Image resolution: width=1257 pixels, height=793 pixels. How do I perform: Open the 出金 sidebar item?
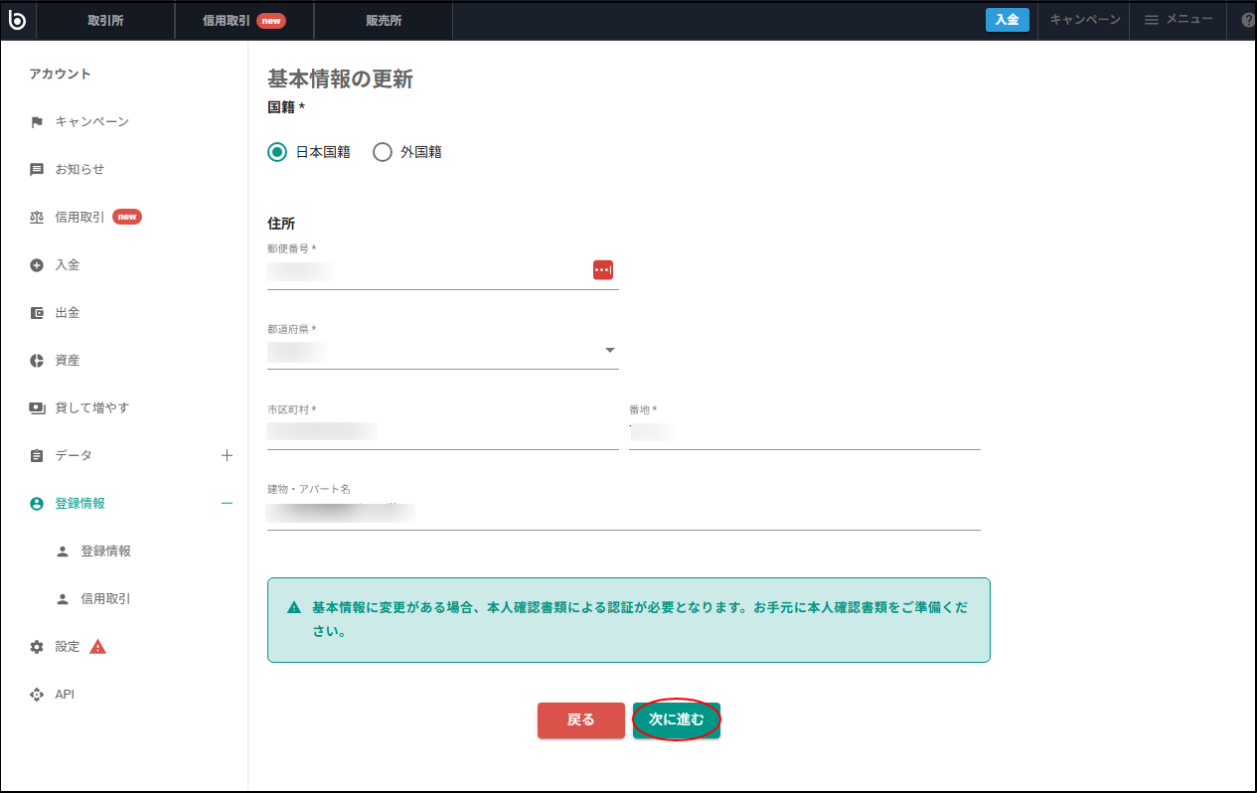[x=68, y=313]
